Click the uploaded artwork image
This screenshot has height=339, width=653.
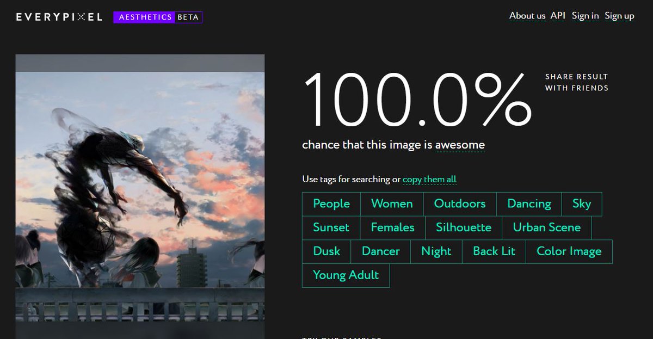coord(140,196)
